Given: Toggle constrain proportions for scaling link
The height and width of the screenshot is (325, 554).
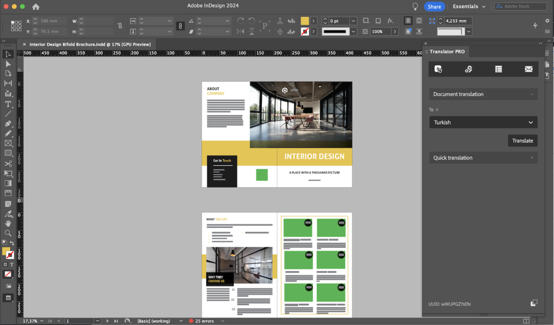Looking at the screenshot, I should coord(180,26).
